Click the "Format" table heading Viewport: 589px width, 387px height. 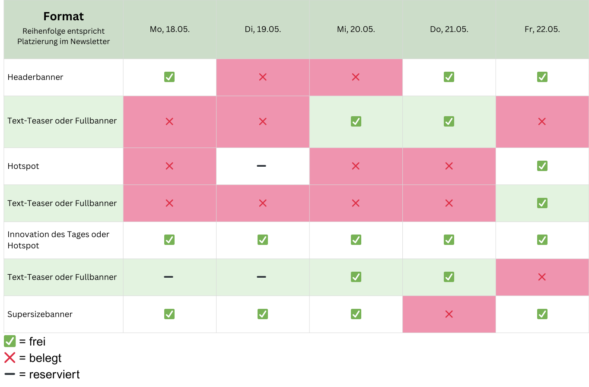(64, 17)
